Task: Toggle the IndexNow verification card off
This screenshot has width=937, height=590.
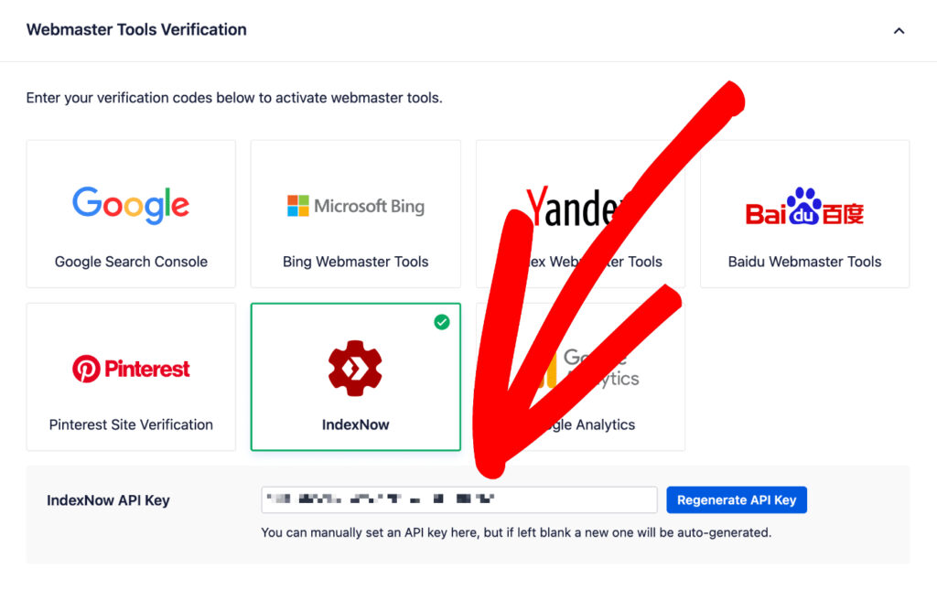Action: click(355, 377)
